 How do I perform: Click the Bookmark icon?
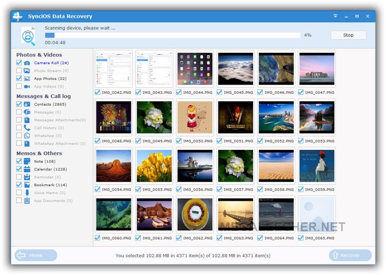tap(27, 185)
